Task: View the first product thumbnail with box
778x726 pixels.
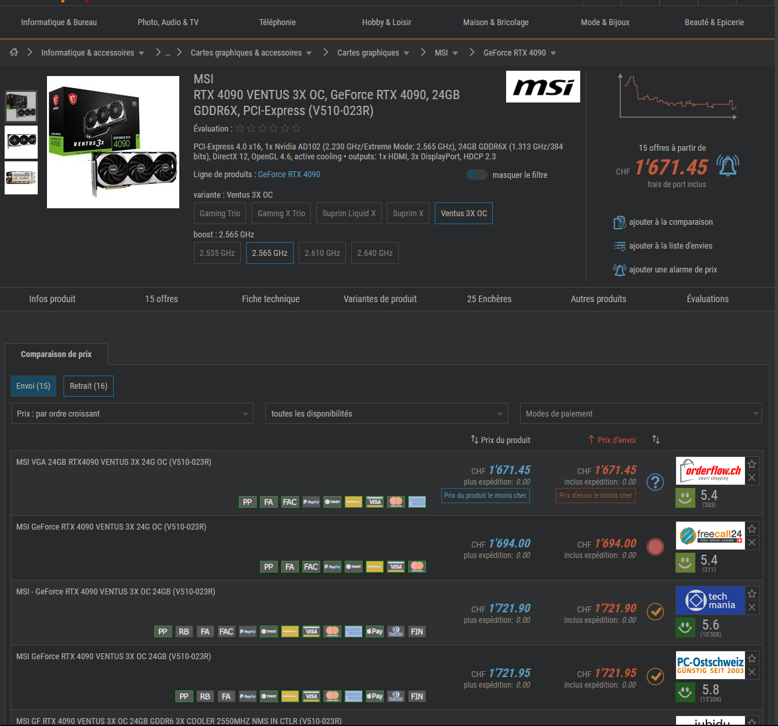Action: (21, 106)
